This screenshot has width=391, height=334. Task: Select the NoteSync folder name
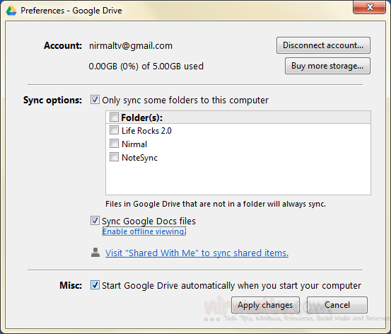140,158
